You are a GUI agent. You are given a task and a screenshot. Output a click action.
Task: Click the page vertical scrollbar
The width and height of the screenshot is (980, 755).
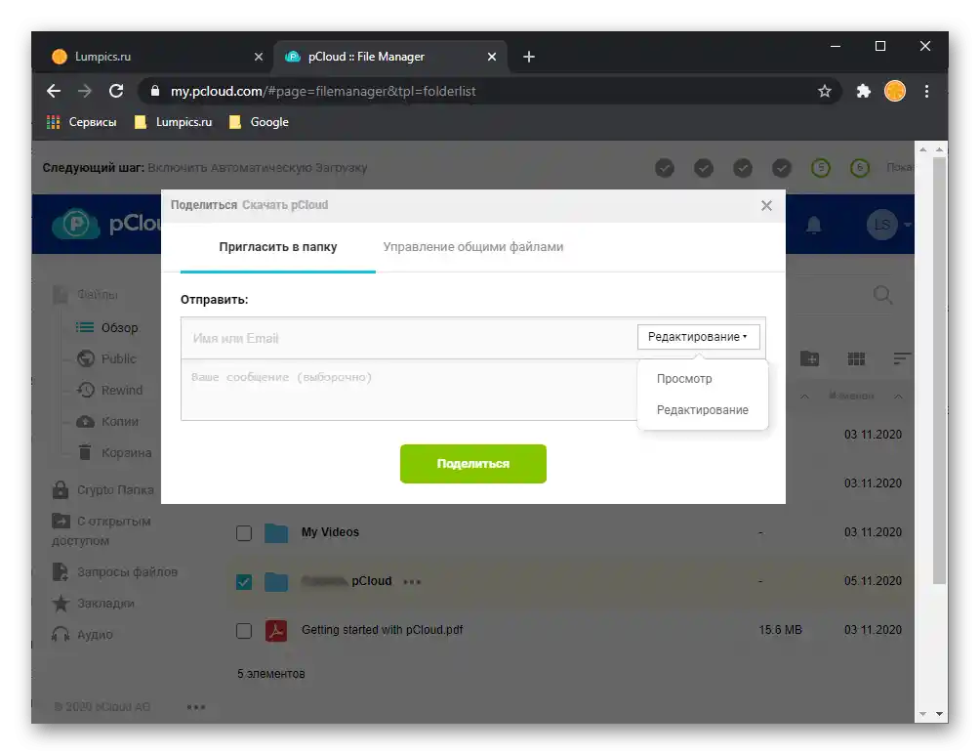pyautogui.click(x=939, y=370)
